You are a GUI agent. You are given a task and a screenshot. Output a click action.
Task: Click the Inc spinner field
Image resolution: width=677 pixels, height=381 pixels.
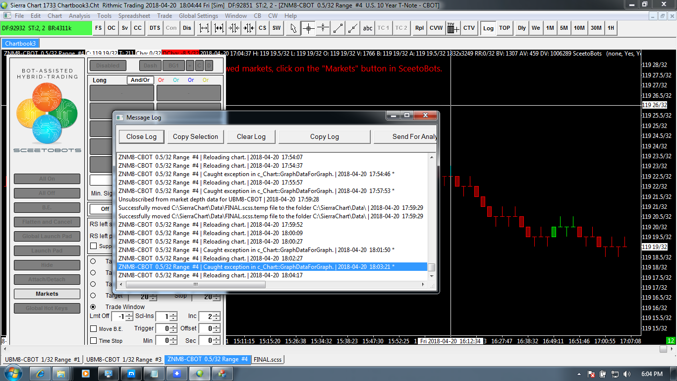[209, 317]
